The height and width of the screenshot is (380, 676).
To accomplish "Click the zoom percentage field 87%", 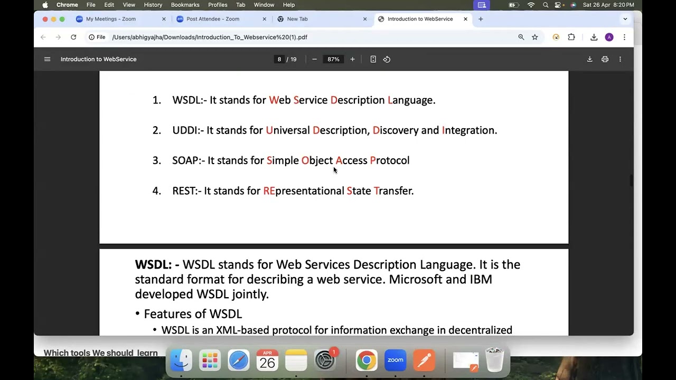I will coord(333,59).
